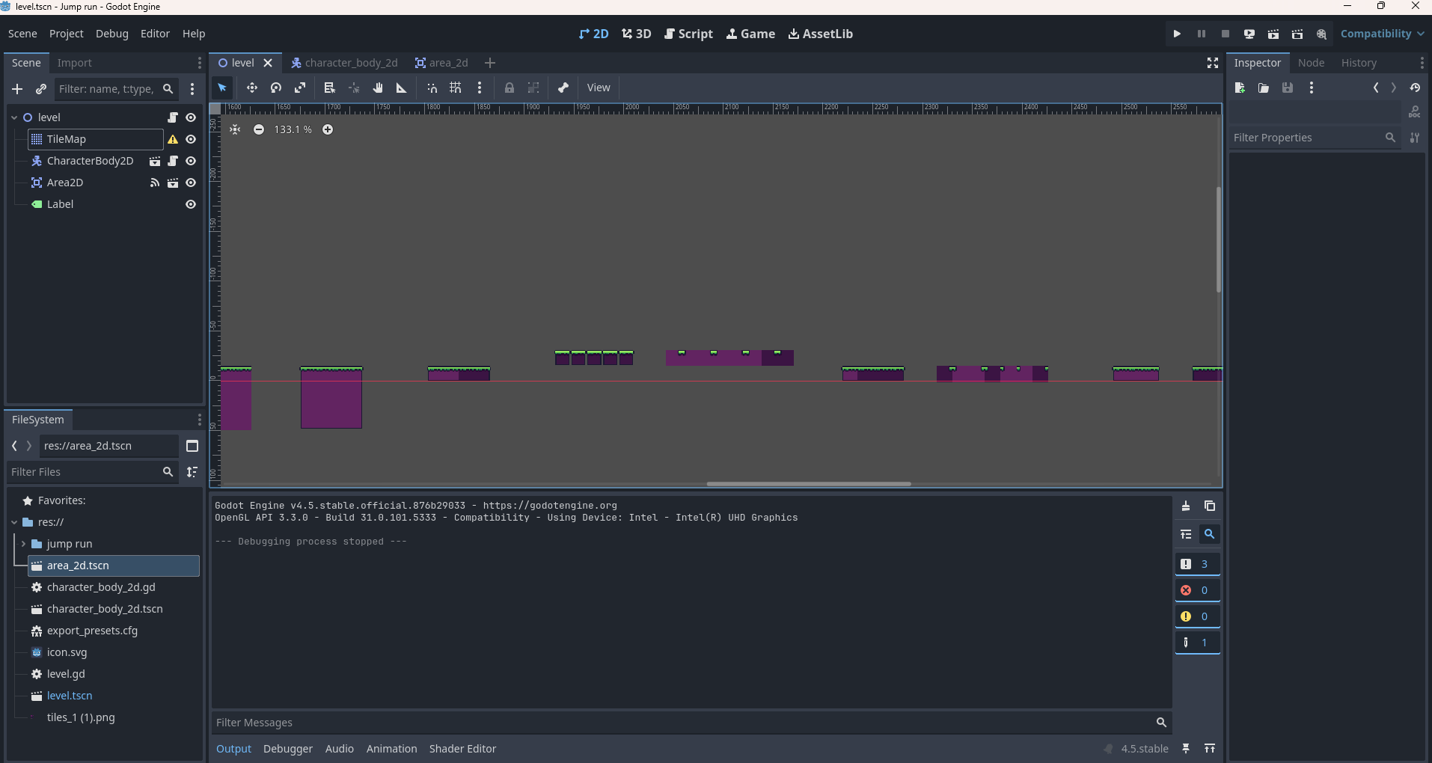Open FileSystem dock options menu
1432x763 pixels.
(x=199, y=420)
